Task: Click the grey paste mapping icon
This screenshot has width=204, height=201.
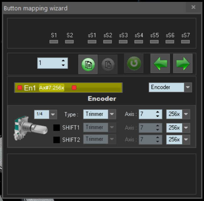Action: [x=108, y=64]
